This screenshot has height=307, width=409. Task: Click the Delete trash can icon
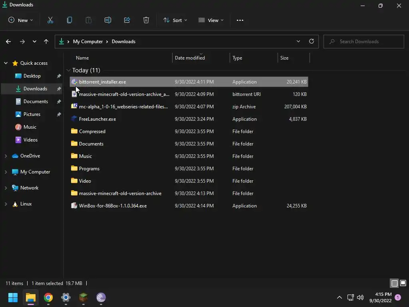tap(146, 20)
